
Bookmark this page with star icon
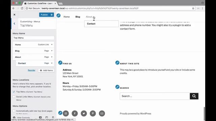click(x=193, y=8)
